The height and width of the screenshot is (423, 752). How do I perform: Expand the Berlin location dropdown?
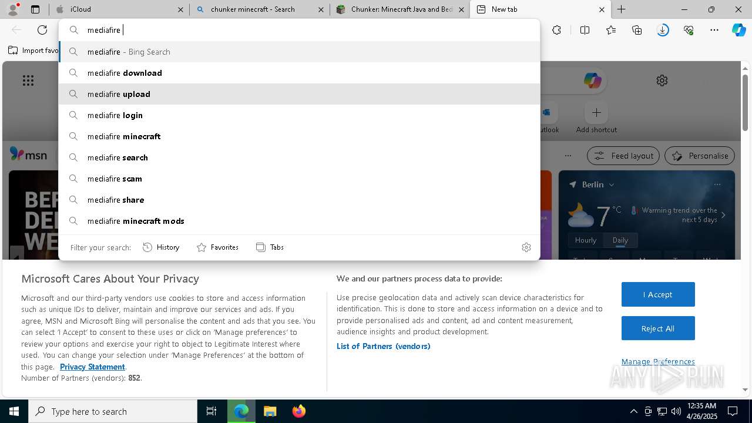tap(611, 184)
